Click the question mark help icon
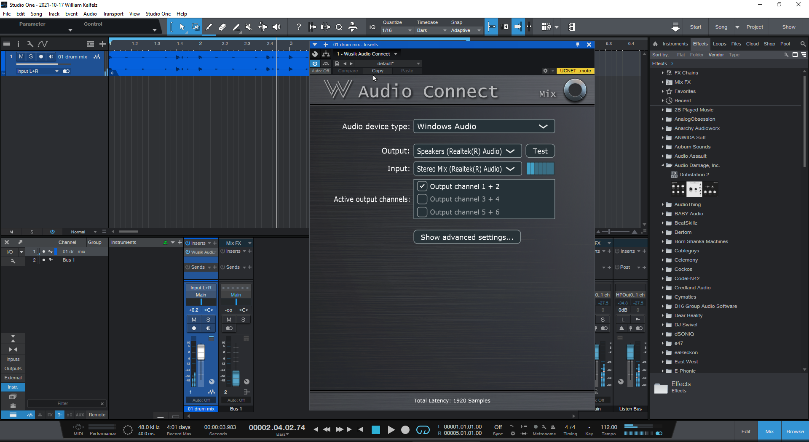Screen dimensions: 809x442 pos(298,27)
